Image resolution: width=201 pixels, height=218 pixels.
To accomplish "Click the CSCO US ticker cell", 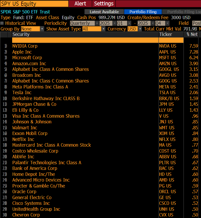I will click(167, 203).
